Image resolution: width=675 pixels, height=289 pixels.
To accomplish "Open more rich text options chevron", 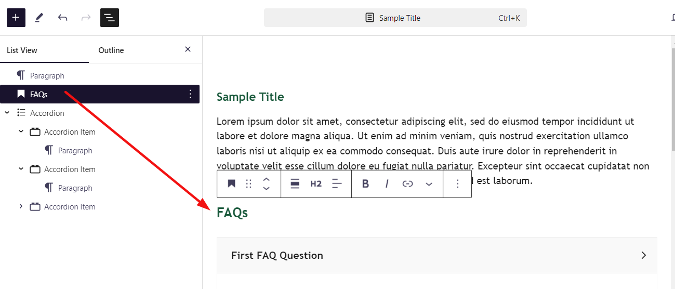I will click(x=429, y=183).
